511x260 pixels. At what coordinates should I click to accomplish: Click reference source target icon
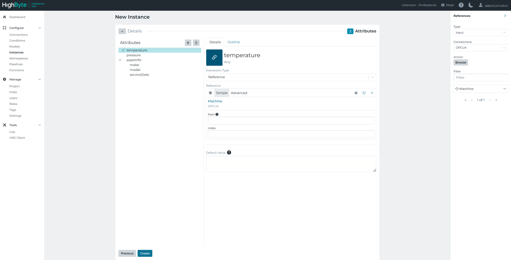coord(210,93)
